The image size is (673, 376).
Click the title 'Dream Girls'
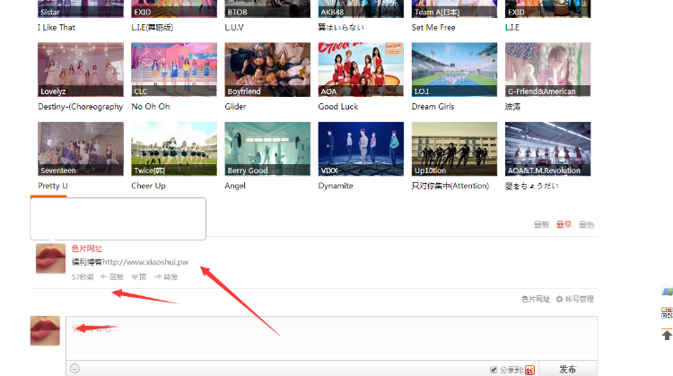click(x=433, y=107)
